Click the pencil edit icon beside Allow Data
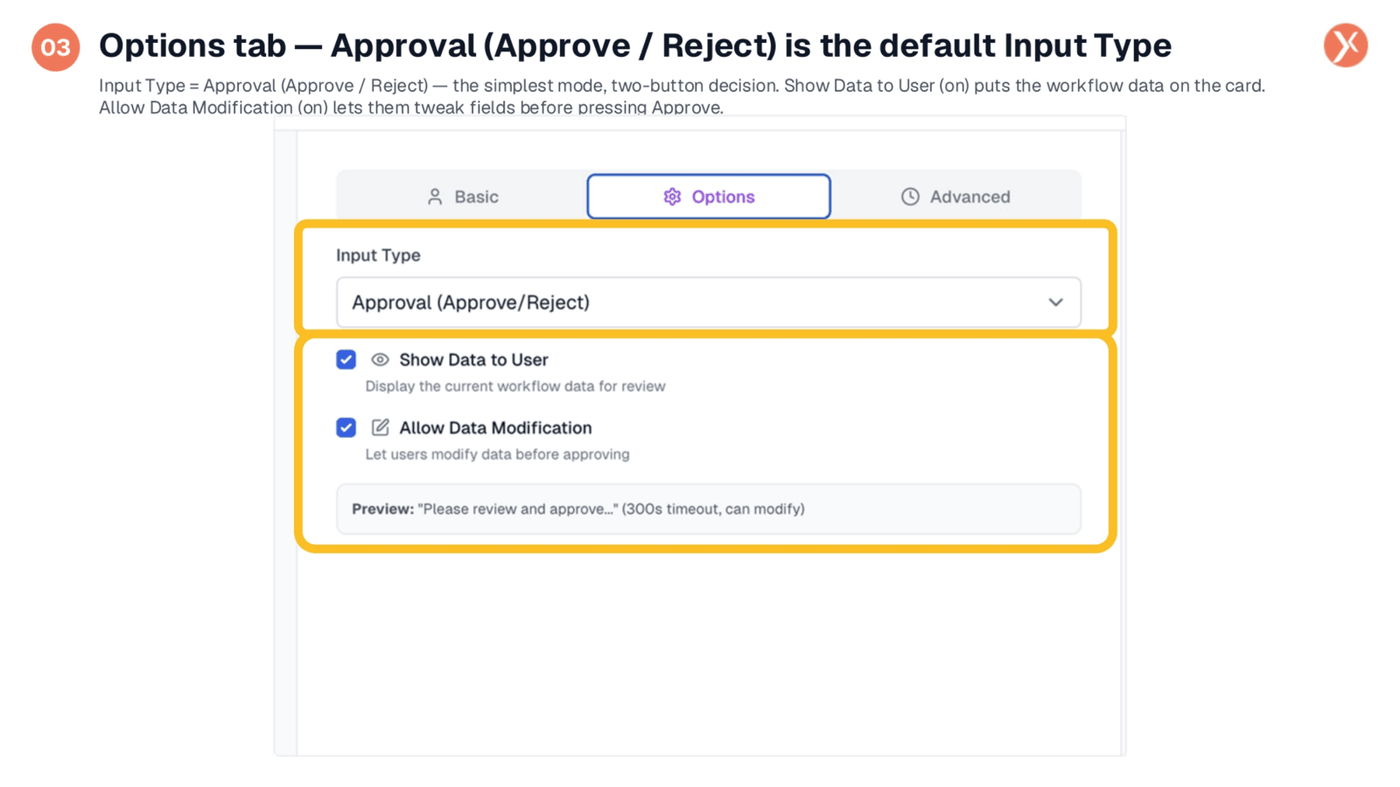 380,428
